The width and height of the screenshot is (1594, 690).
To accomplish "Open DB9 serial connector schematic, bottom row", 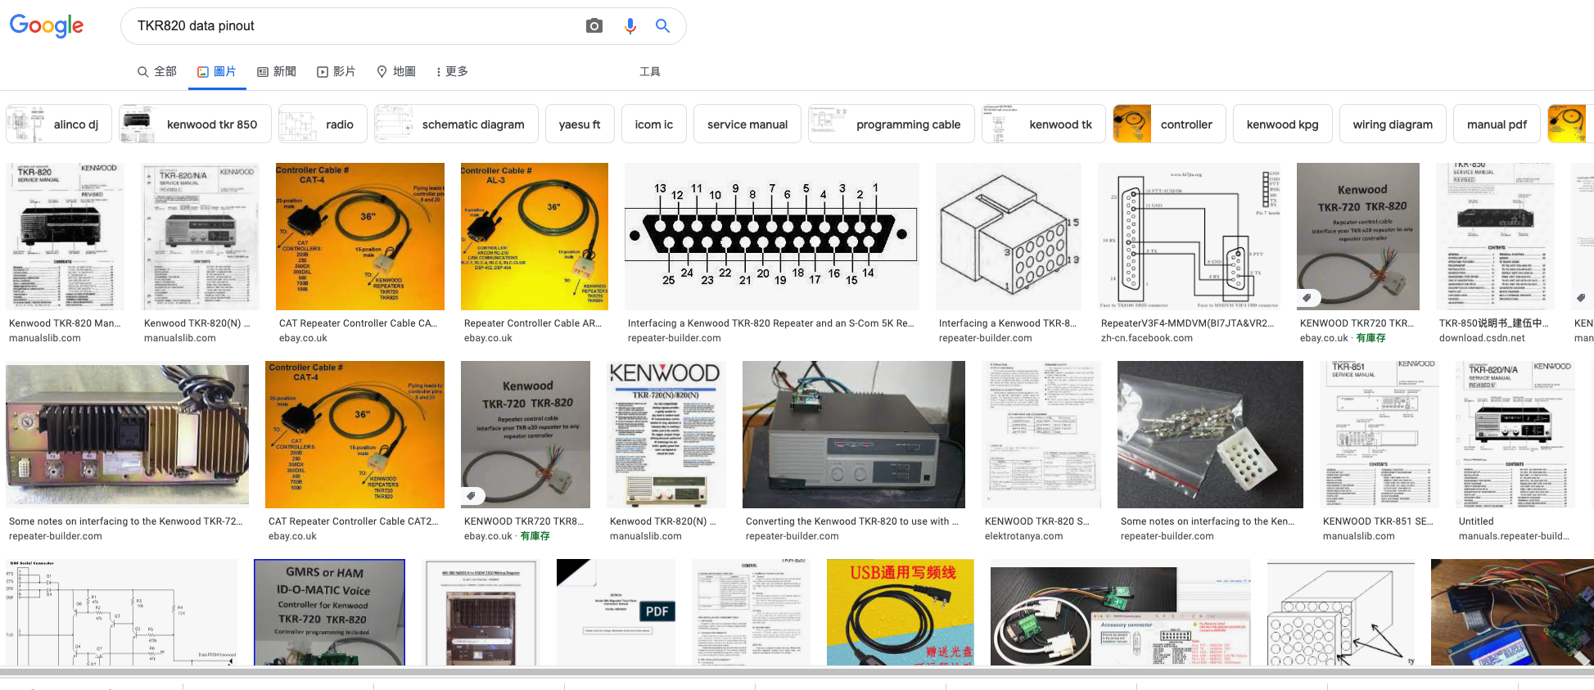I will point(121,612).
